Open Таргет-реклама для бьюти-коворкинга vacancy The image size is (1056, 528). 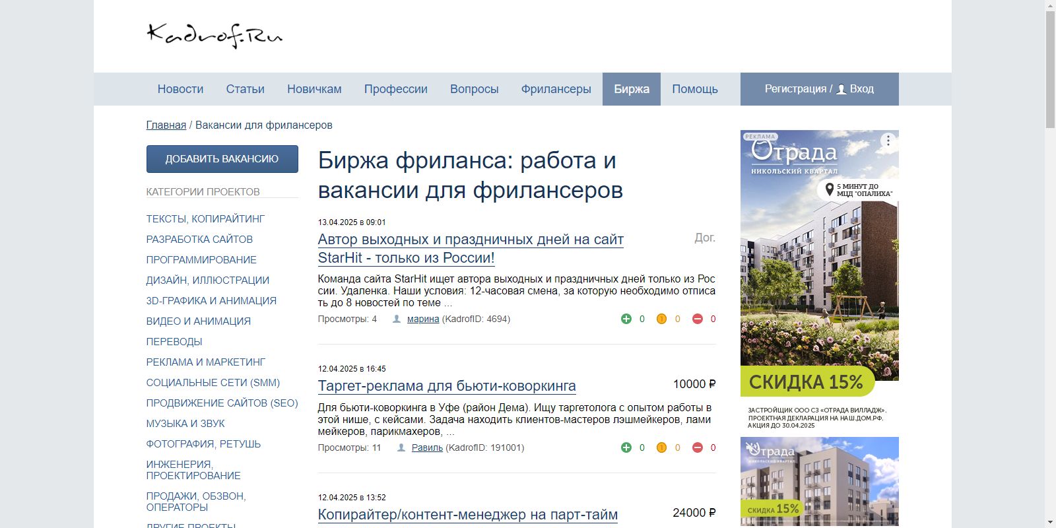coord(447,386)
